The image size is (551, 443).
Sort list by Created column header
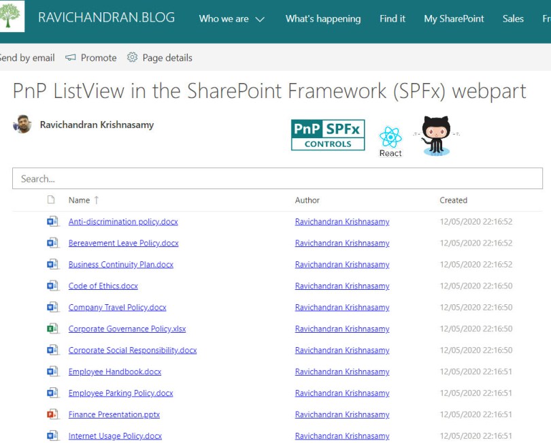pyautogui.click(x=453, y=200)
